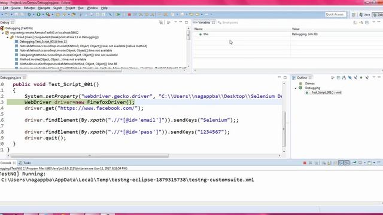This screenshot has height=215, width=383.
Task: Open the Display Selected Console dropdown arrow
Action: pos(364,163)
